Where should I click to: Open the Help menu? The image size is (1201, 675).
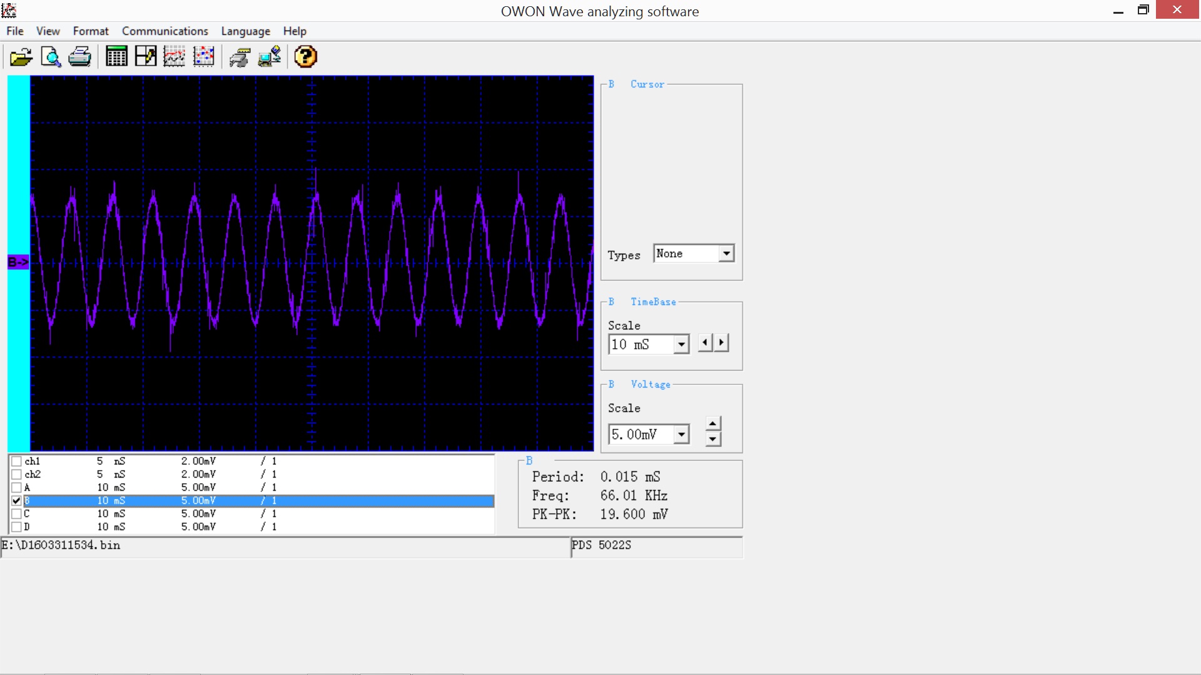click(x=295, y=31)
